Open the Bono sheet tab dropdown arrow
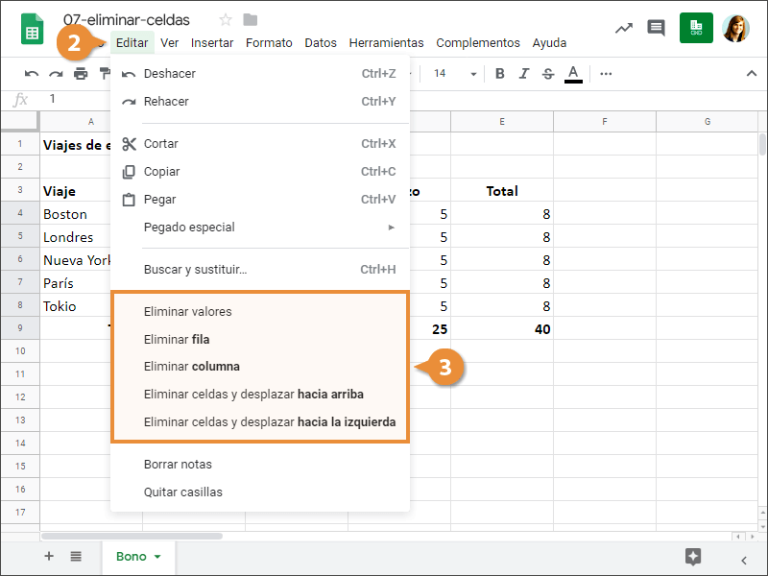This screenshot has width=768, height=576. coord(157,557)
